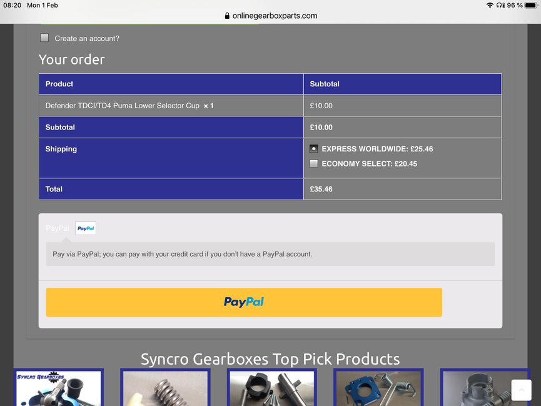Click the small PayPal logo badge
The width and height of the screenshot is (541, 406).
point(86,228)
